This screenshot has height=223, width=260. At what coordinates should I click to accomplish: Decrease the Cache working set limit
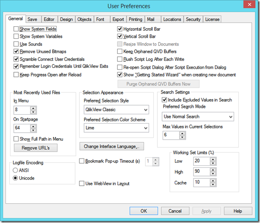point(213,185)
